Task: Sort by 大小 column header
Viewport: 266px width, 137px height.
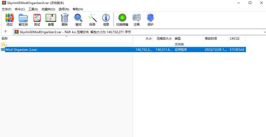Action: [x=149, y=39]
